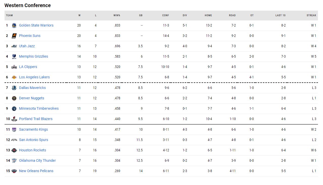The width and height of the screenshot is (323, 185).
Task: Click the STREAK column header
Action: (x=311, y=15)
